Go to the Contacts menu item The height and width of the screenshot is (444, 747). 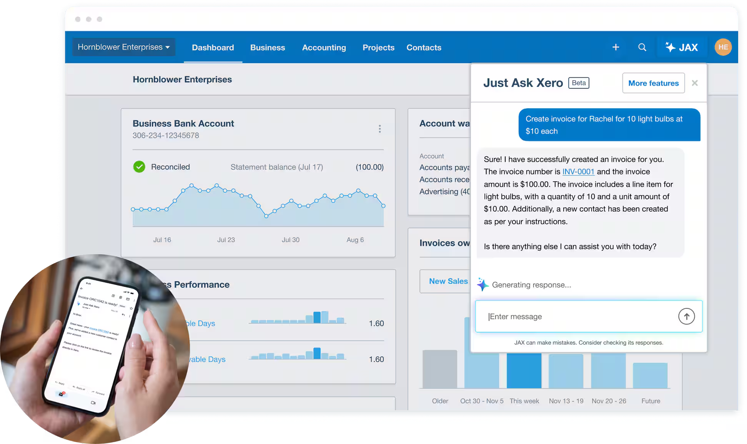pyautogui.click(x=424, y=48)
